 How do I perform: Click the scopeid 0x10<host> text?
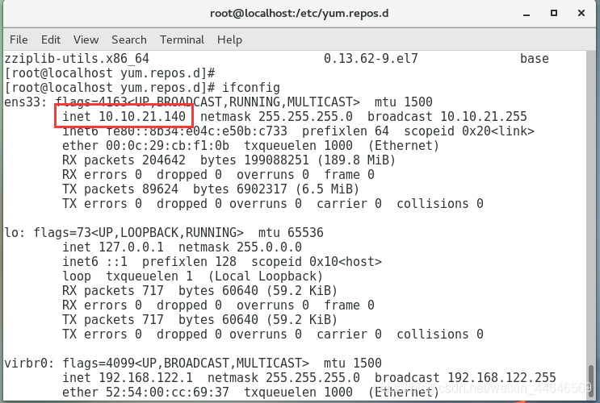[x=317, y=262]
